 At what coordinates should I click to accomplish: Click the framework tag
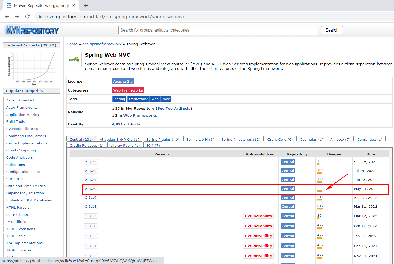pyautogui.click(x=138, y=99)
